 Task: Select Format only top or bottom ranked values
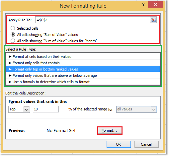(83, 69)
